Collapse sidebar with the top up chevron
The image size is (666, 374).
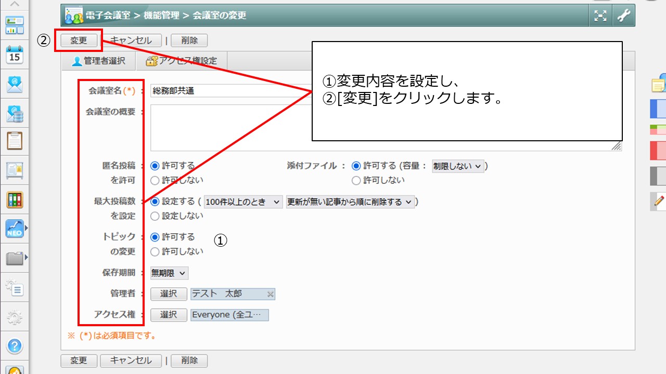click(x=15, y=4)
